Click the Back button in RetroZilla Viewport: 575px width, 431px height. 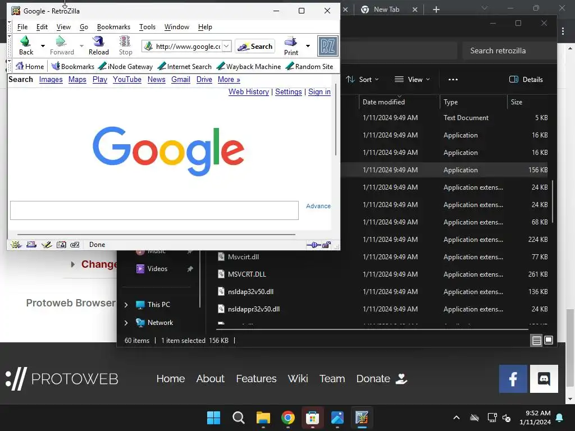26,46
